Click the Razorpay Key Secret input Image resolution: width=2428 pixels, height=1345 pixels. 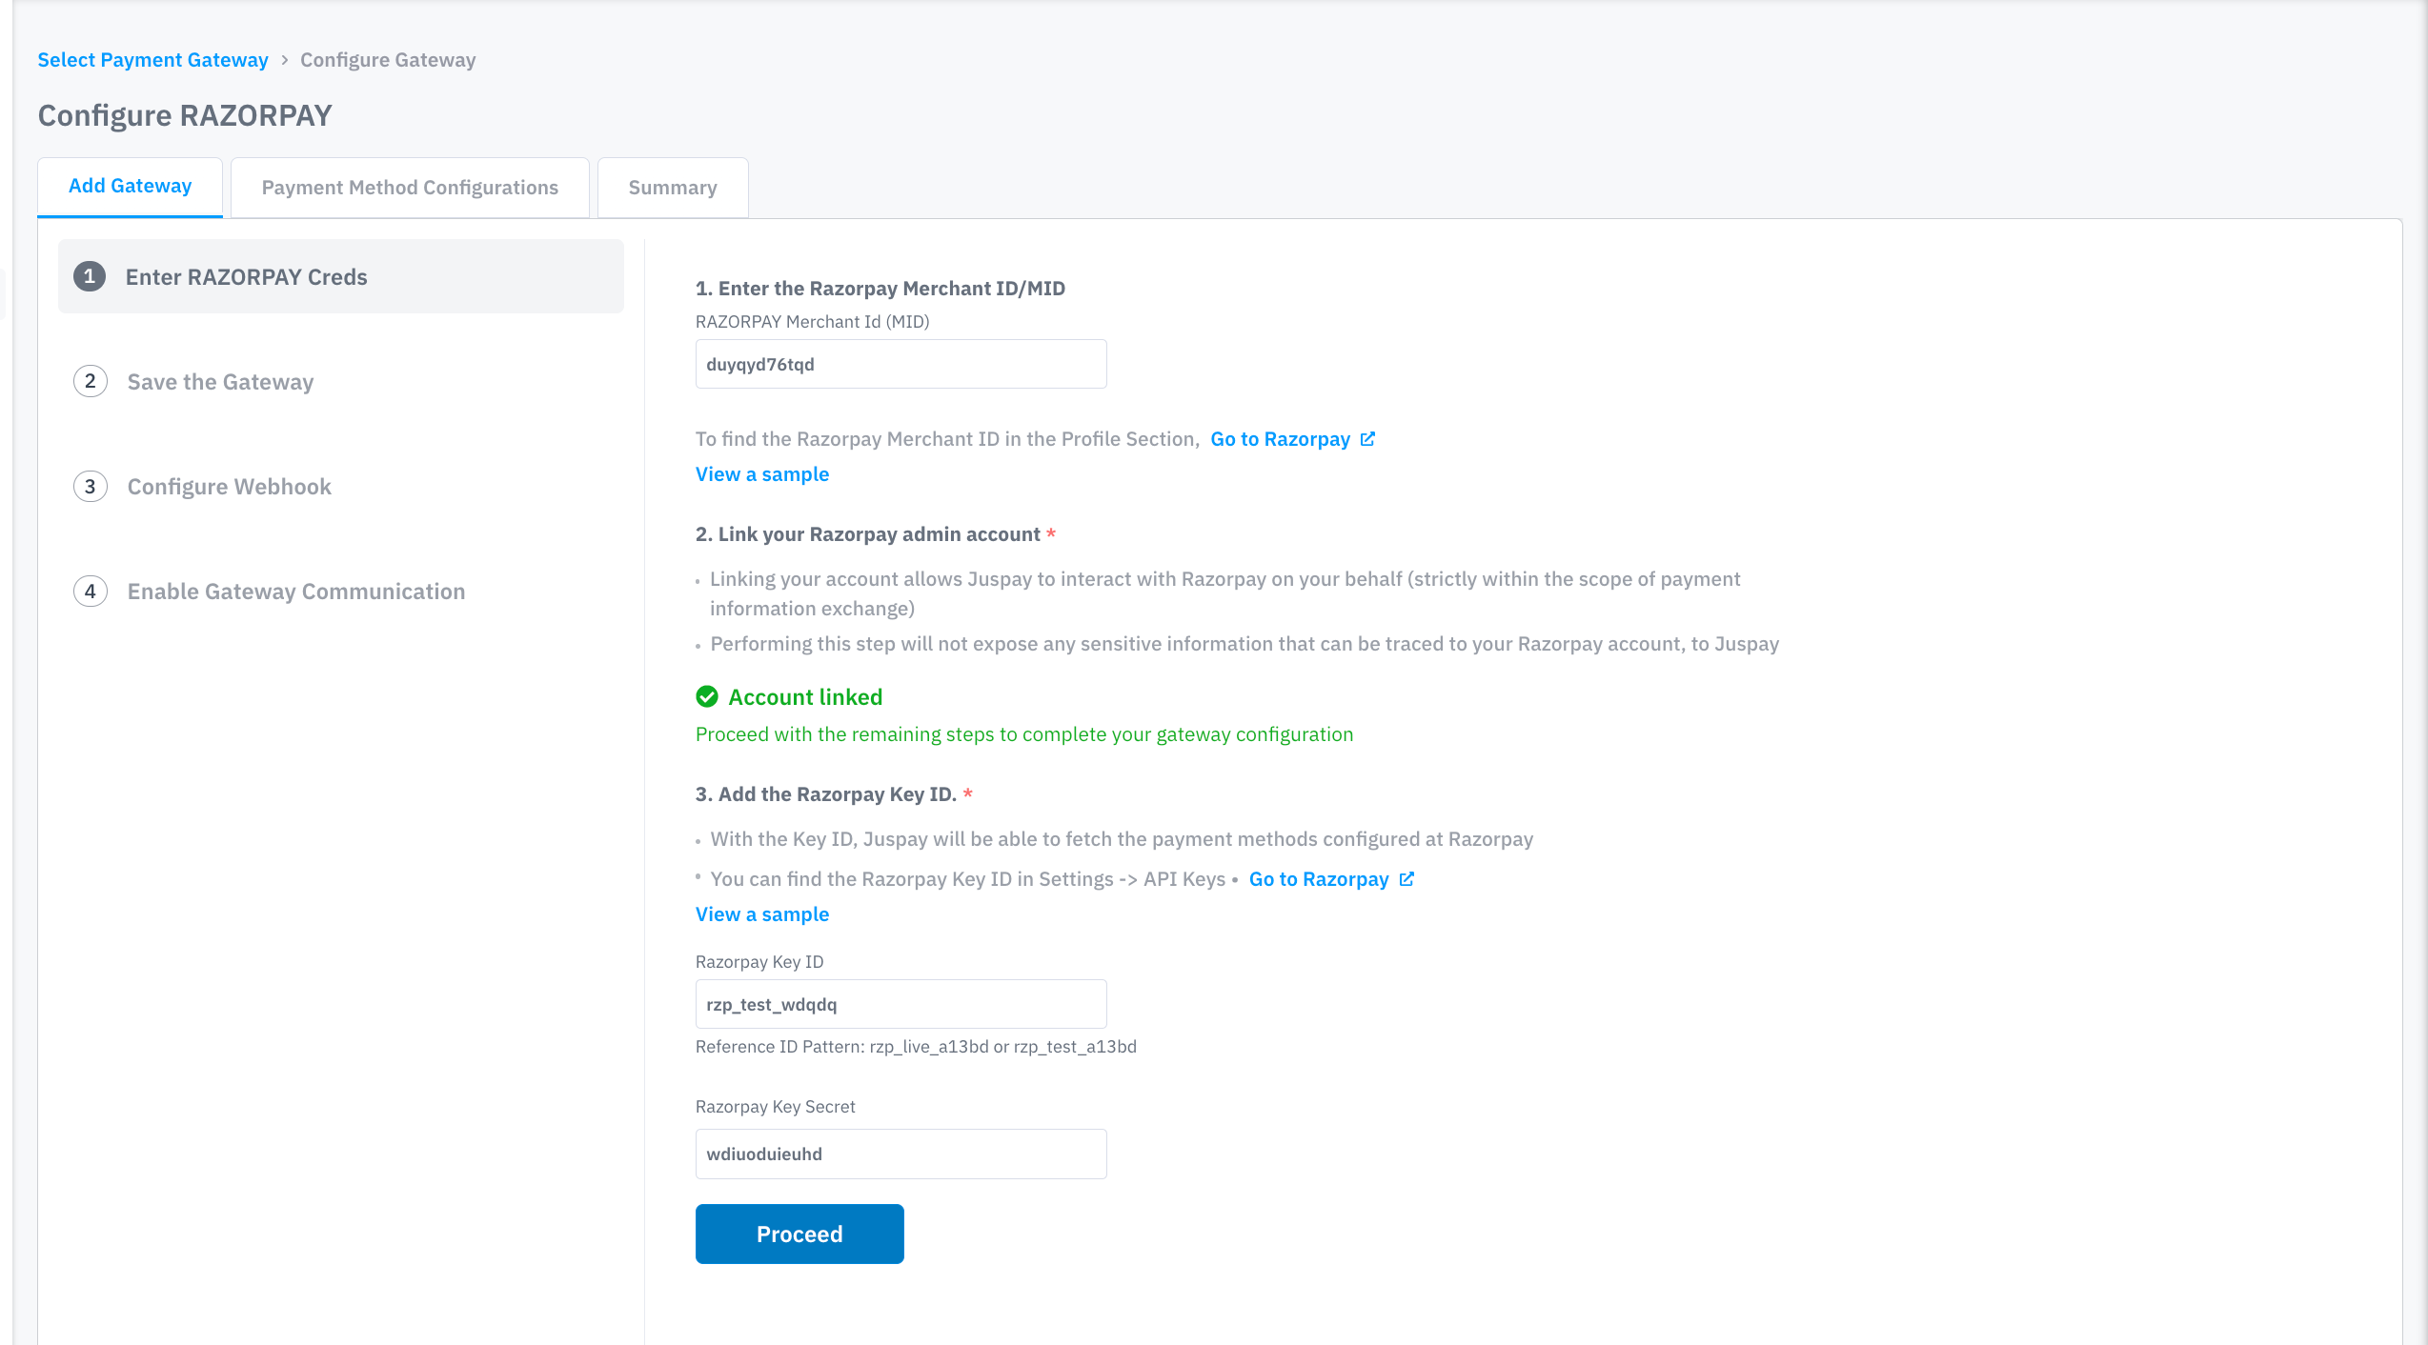(900, 1154)
